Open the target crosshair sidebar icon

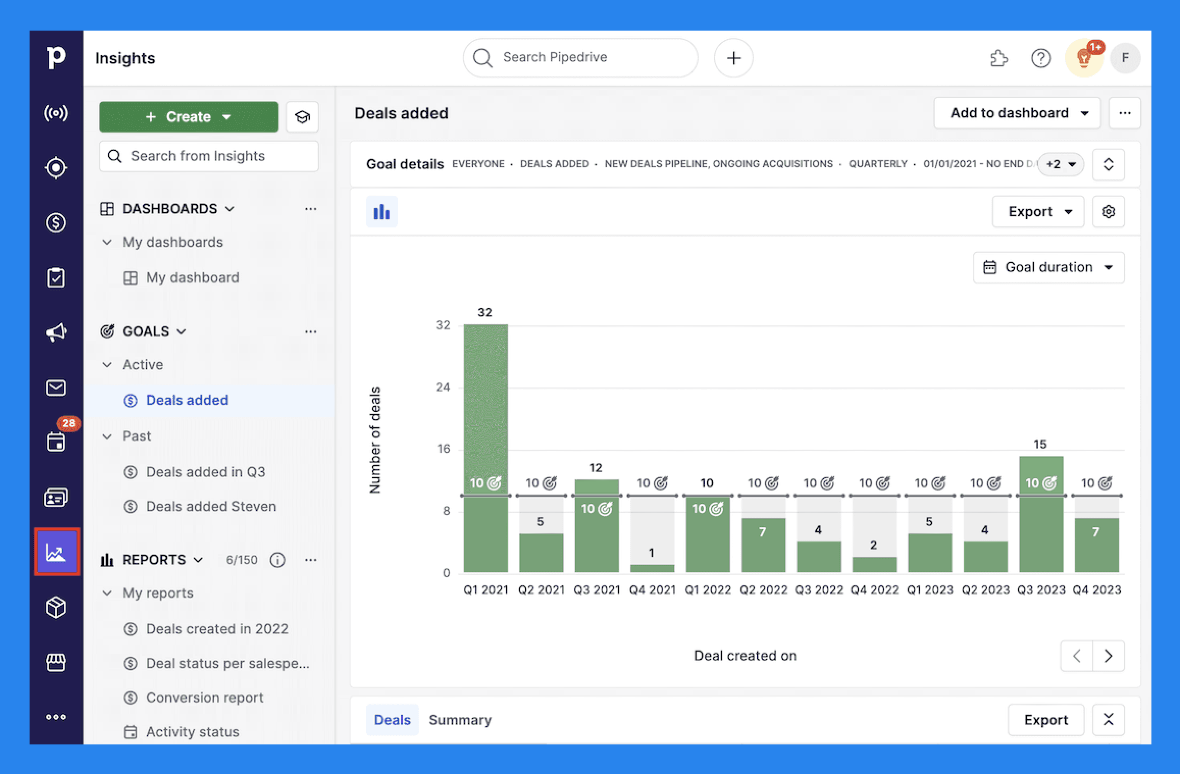(56, 168)
